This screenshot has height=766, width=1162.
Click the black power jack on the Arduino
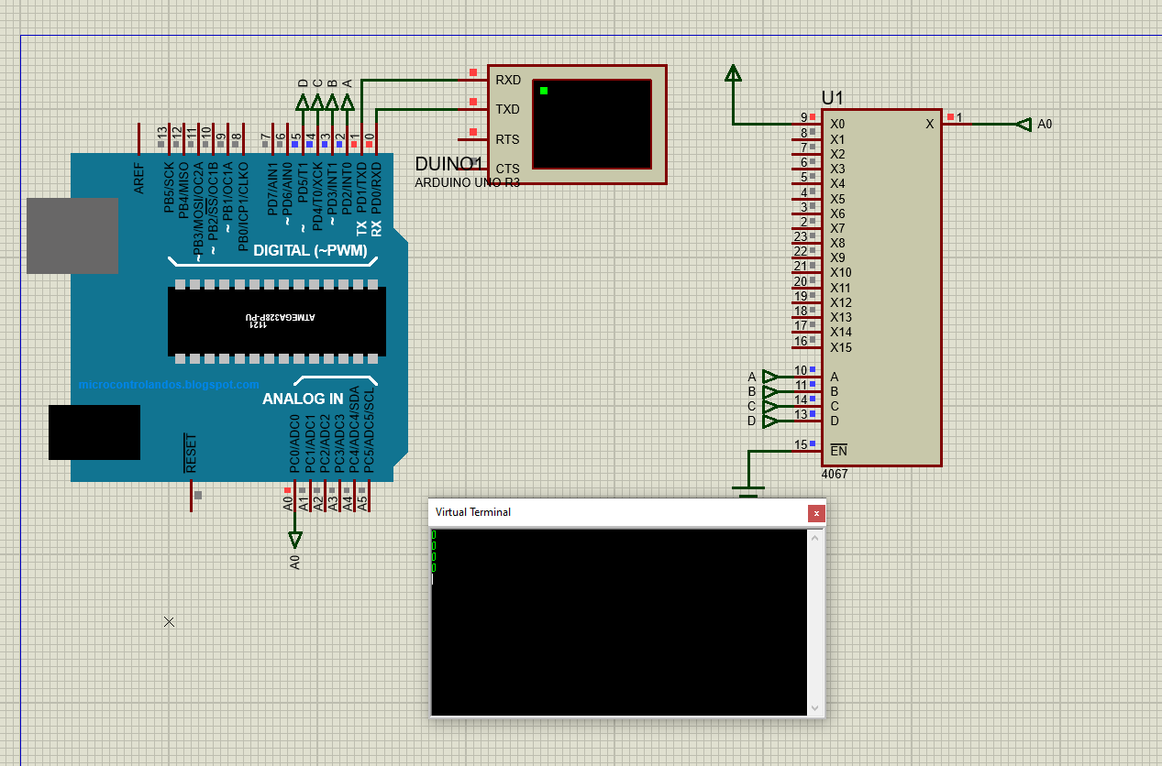pyautogui.click(x=94, y=432)
